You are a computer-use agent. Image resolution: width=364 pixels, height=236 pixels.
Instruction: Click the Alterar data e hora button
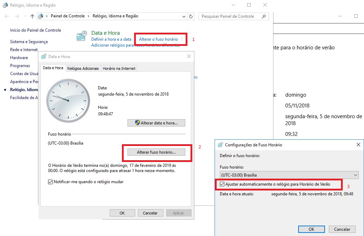click(x=156, y=123)
